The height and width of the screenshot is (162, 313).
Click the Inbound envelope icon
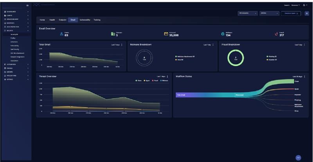click(x=166, y=34)
